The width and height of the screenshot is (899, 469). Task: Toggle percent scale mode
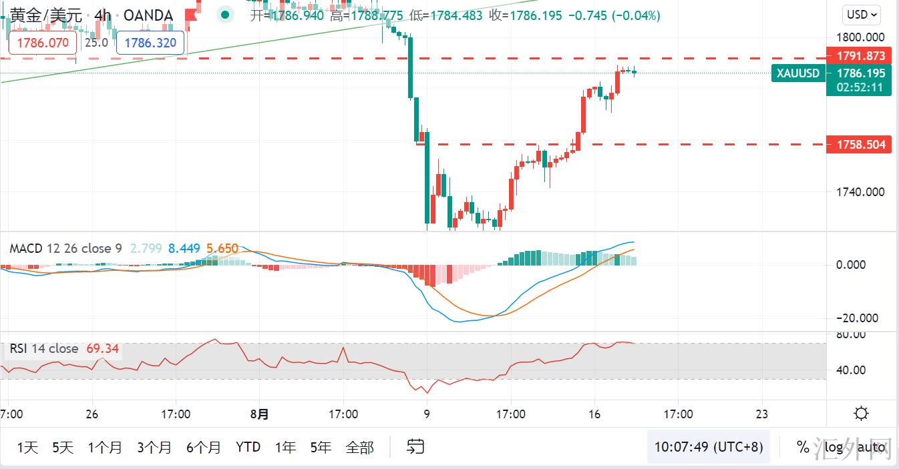coord(802,446)
